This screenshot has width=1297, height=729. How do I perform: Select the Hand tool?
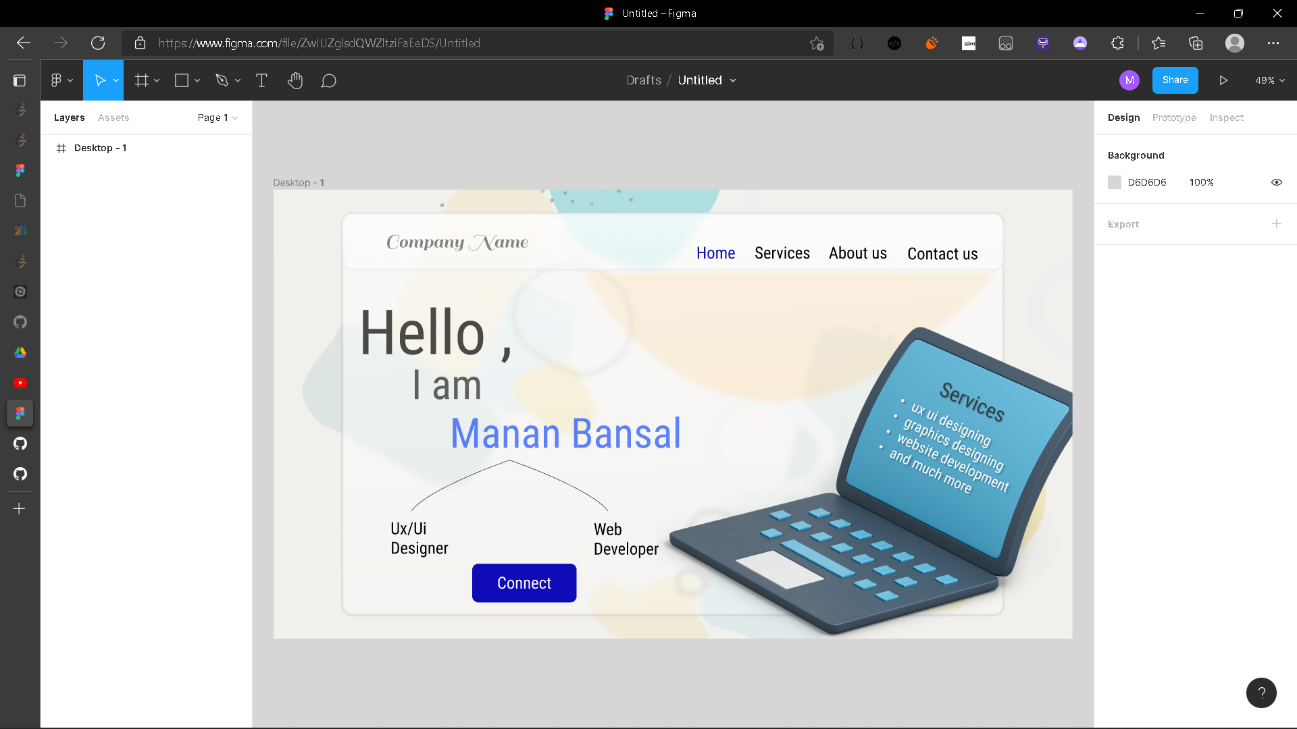pyautogui.click(x=295, y=80)
